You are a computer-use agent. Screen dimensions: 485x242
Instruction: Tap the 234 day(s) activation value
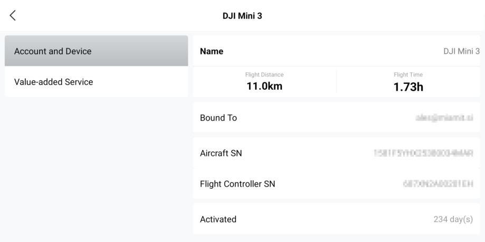[457, 219]
